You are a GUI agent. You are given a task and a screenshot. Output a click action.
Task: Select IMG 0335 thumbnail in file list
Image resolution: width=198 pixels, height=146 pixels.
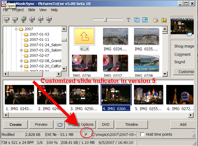click(146, 36)
